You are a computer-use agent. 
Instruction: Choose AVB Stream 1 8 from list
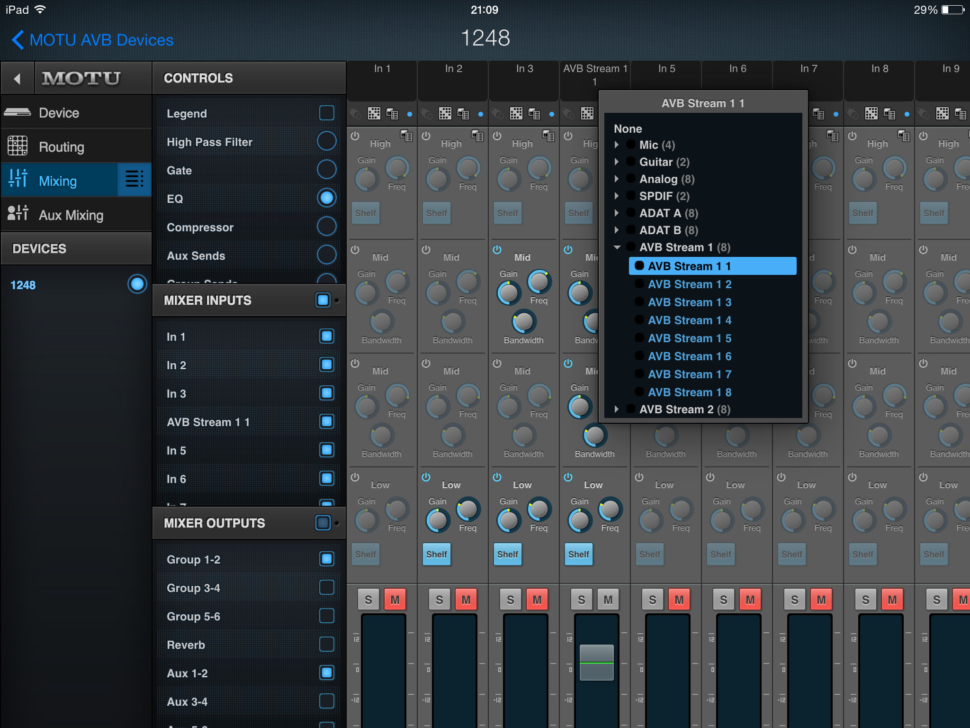click(690, 392)
